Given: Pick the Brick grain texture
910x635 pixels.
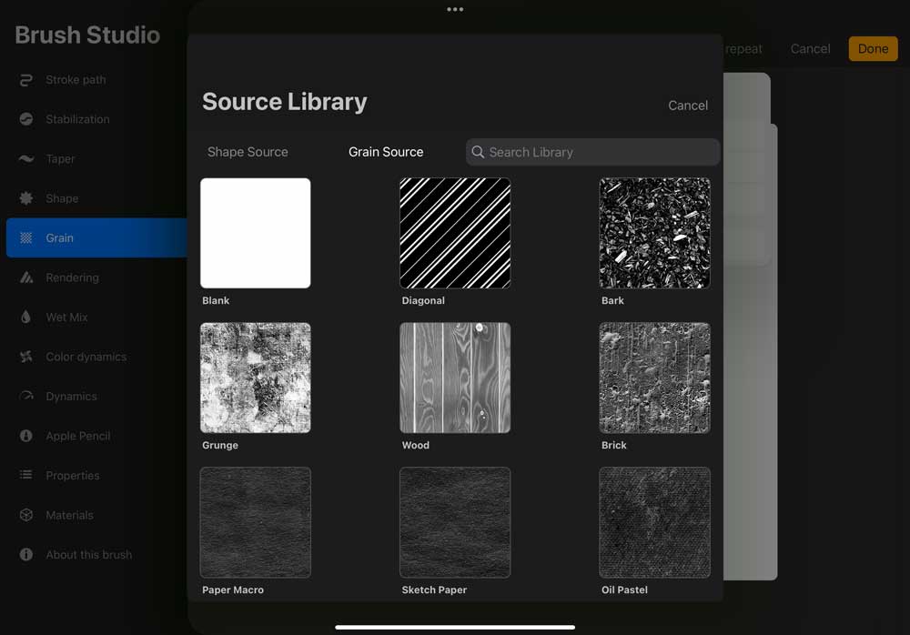Looking at the screenshot, I should pos(654,378).
